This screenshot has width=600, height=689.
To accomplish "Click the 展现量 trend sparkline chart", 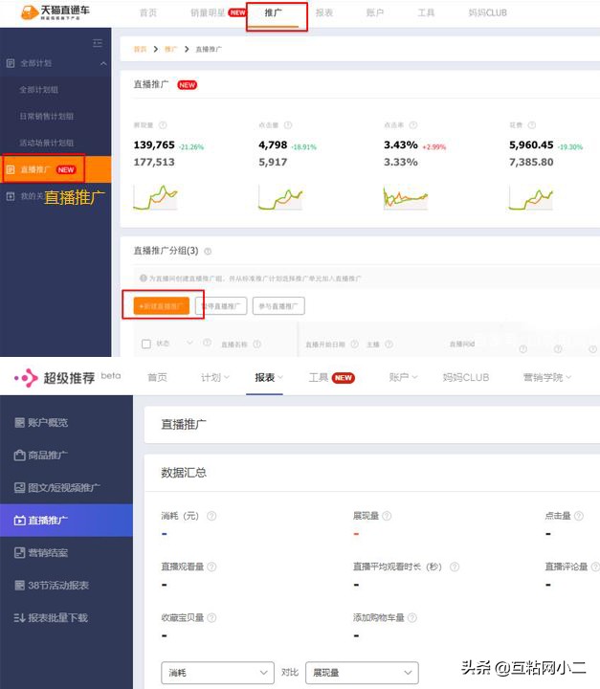I will coord(155,197).
